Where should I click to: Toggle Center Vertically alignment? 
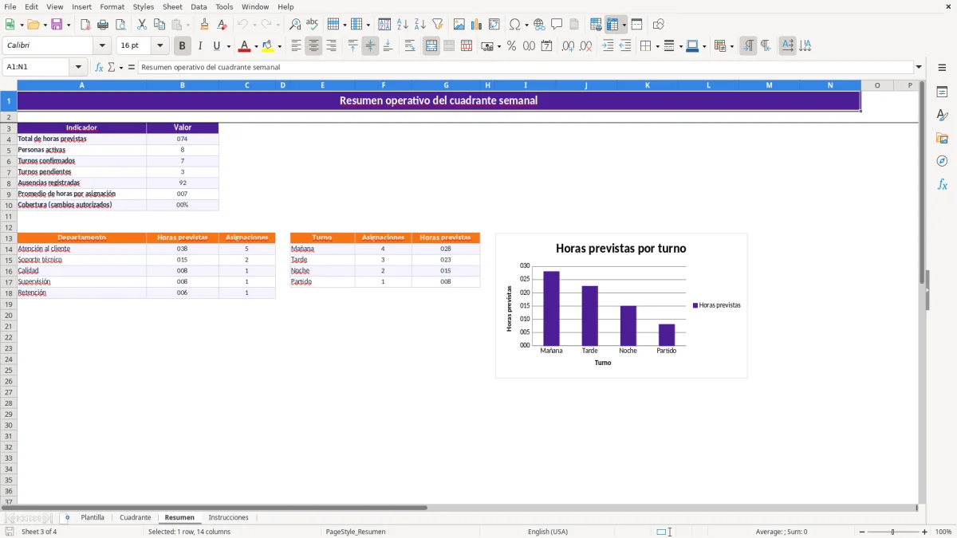pyautogui.click(x=370, y=46)
